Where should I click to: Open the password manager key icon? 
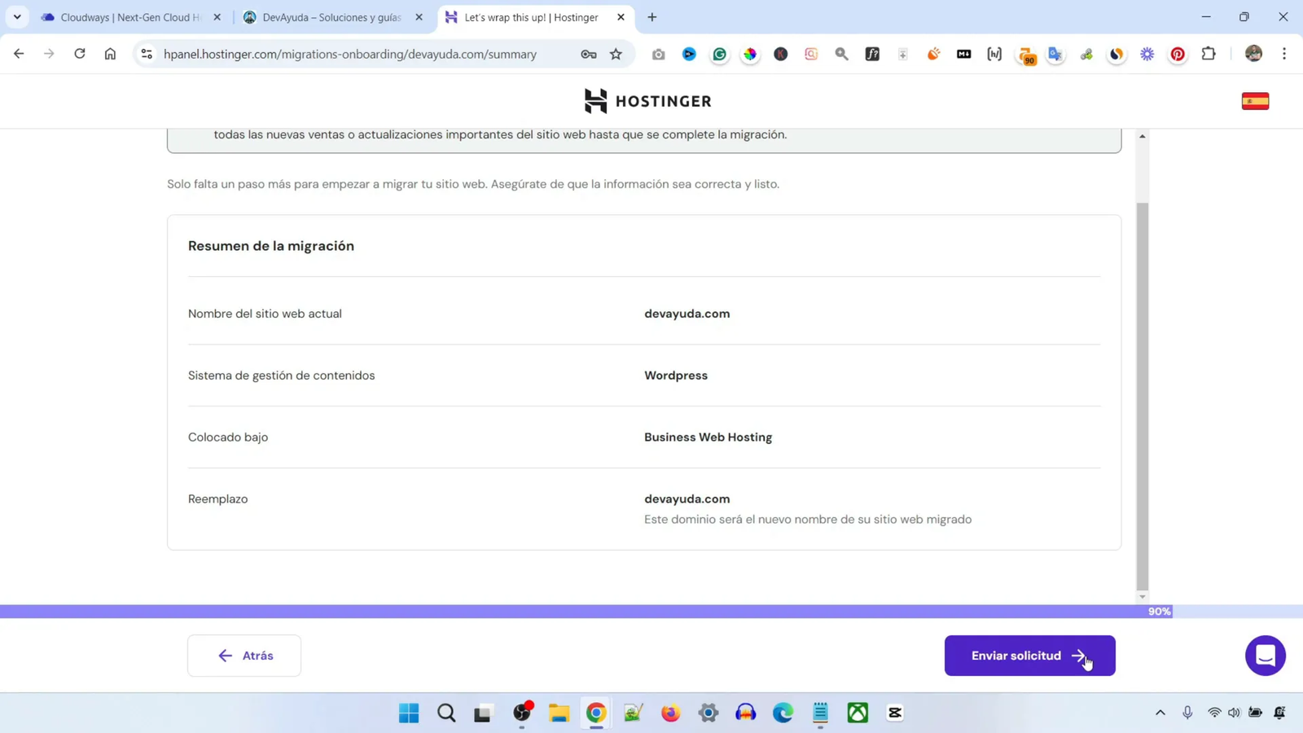click(587, 54)
